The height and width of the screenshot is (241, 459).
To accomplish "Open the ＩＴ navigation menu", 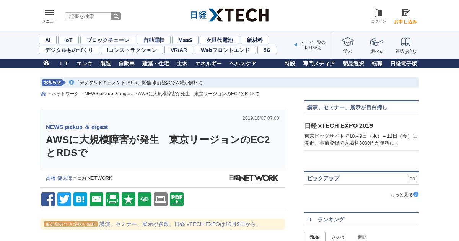I will [x=63, y=64].
